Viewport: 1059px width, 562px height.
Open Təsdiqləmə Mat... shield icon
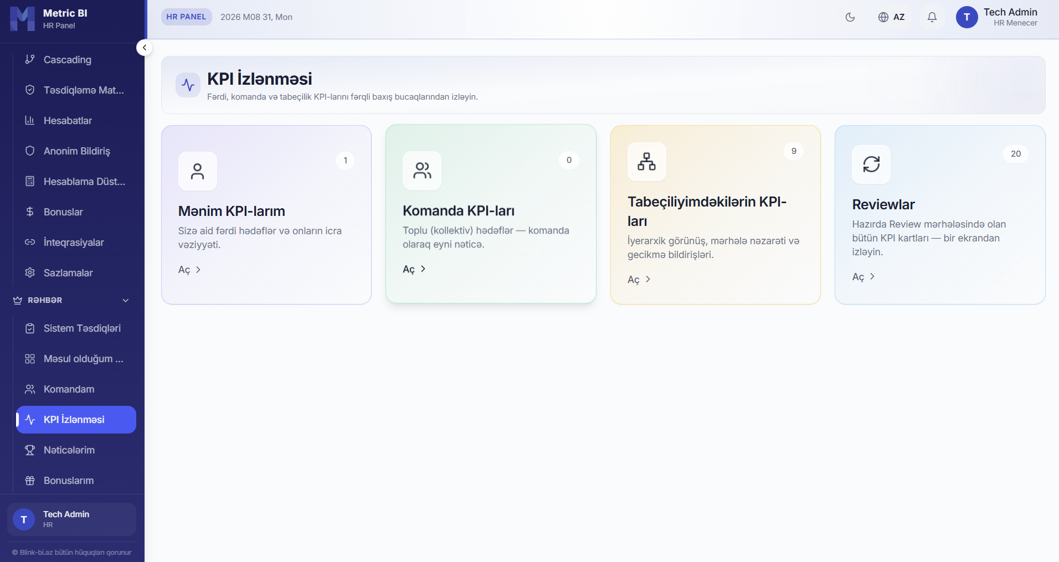click(30, 90)
